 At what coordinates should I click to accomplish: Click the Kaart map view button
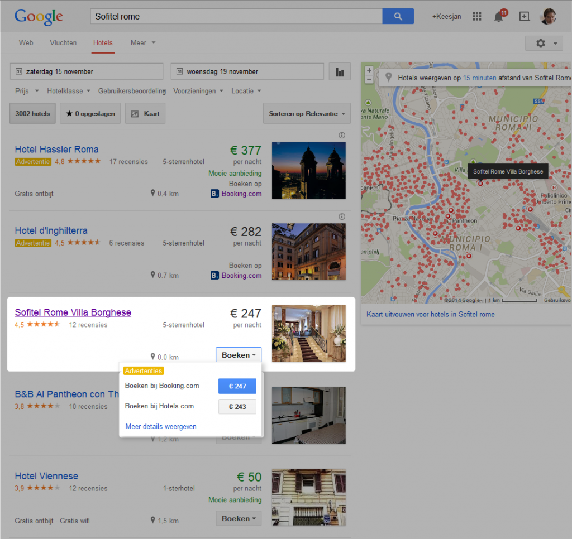click(x=145, y=113)
